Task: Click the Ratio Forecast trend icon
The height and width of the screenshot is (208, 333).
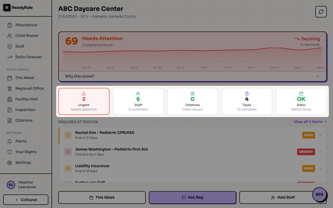Action: [x=9, y=57]
